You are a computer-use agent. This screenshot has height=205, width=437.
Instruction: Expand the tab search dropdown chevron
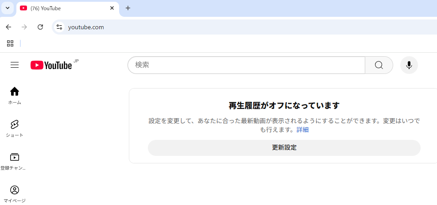[8, 8]
